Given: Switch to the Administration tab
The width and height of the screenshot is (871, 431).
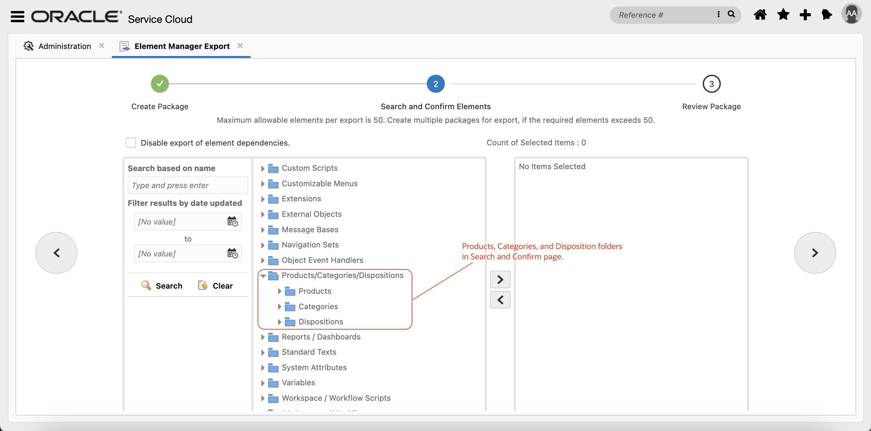Looking at the screenshot, I should [x=64, y=46].
